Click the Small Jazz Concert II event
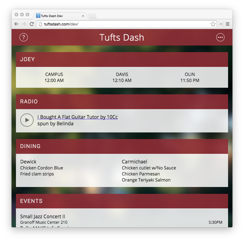This screenshot has width=244, height=241. pyautogui.click(x=43, y=217)
